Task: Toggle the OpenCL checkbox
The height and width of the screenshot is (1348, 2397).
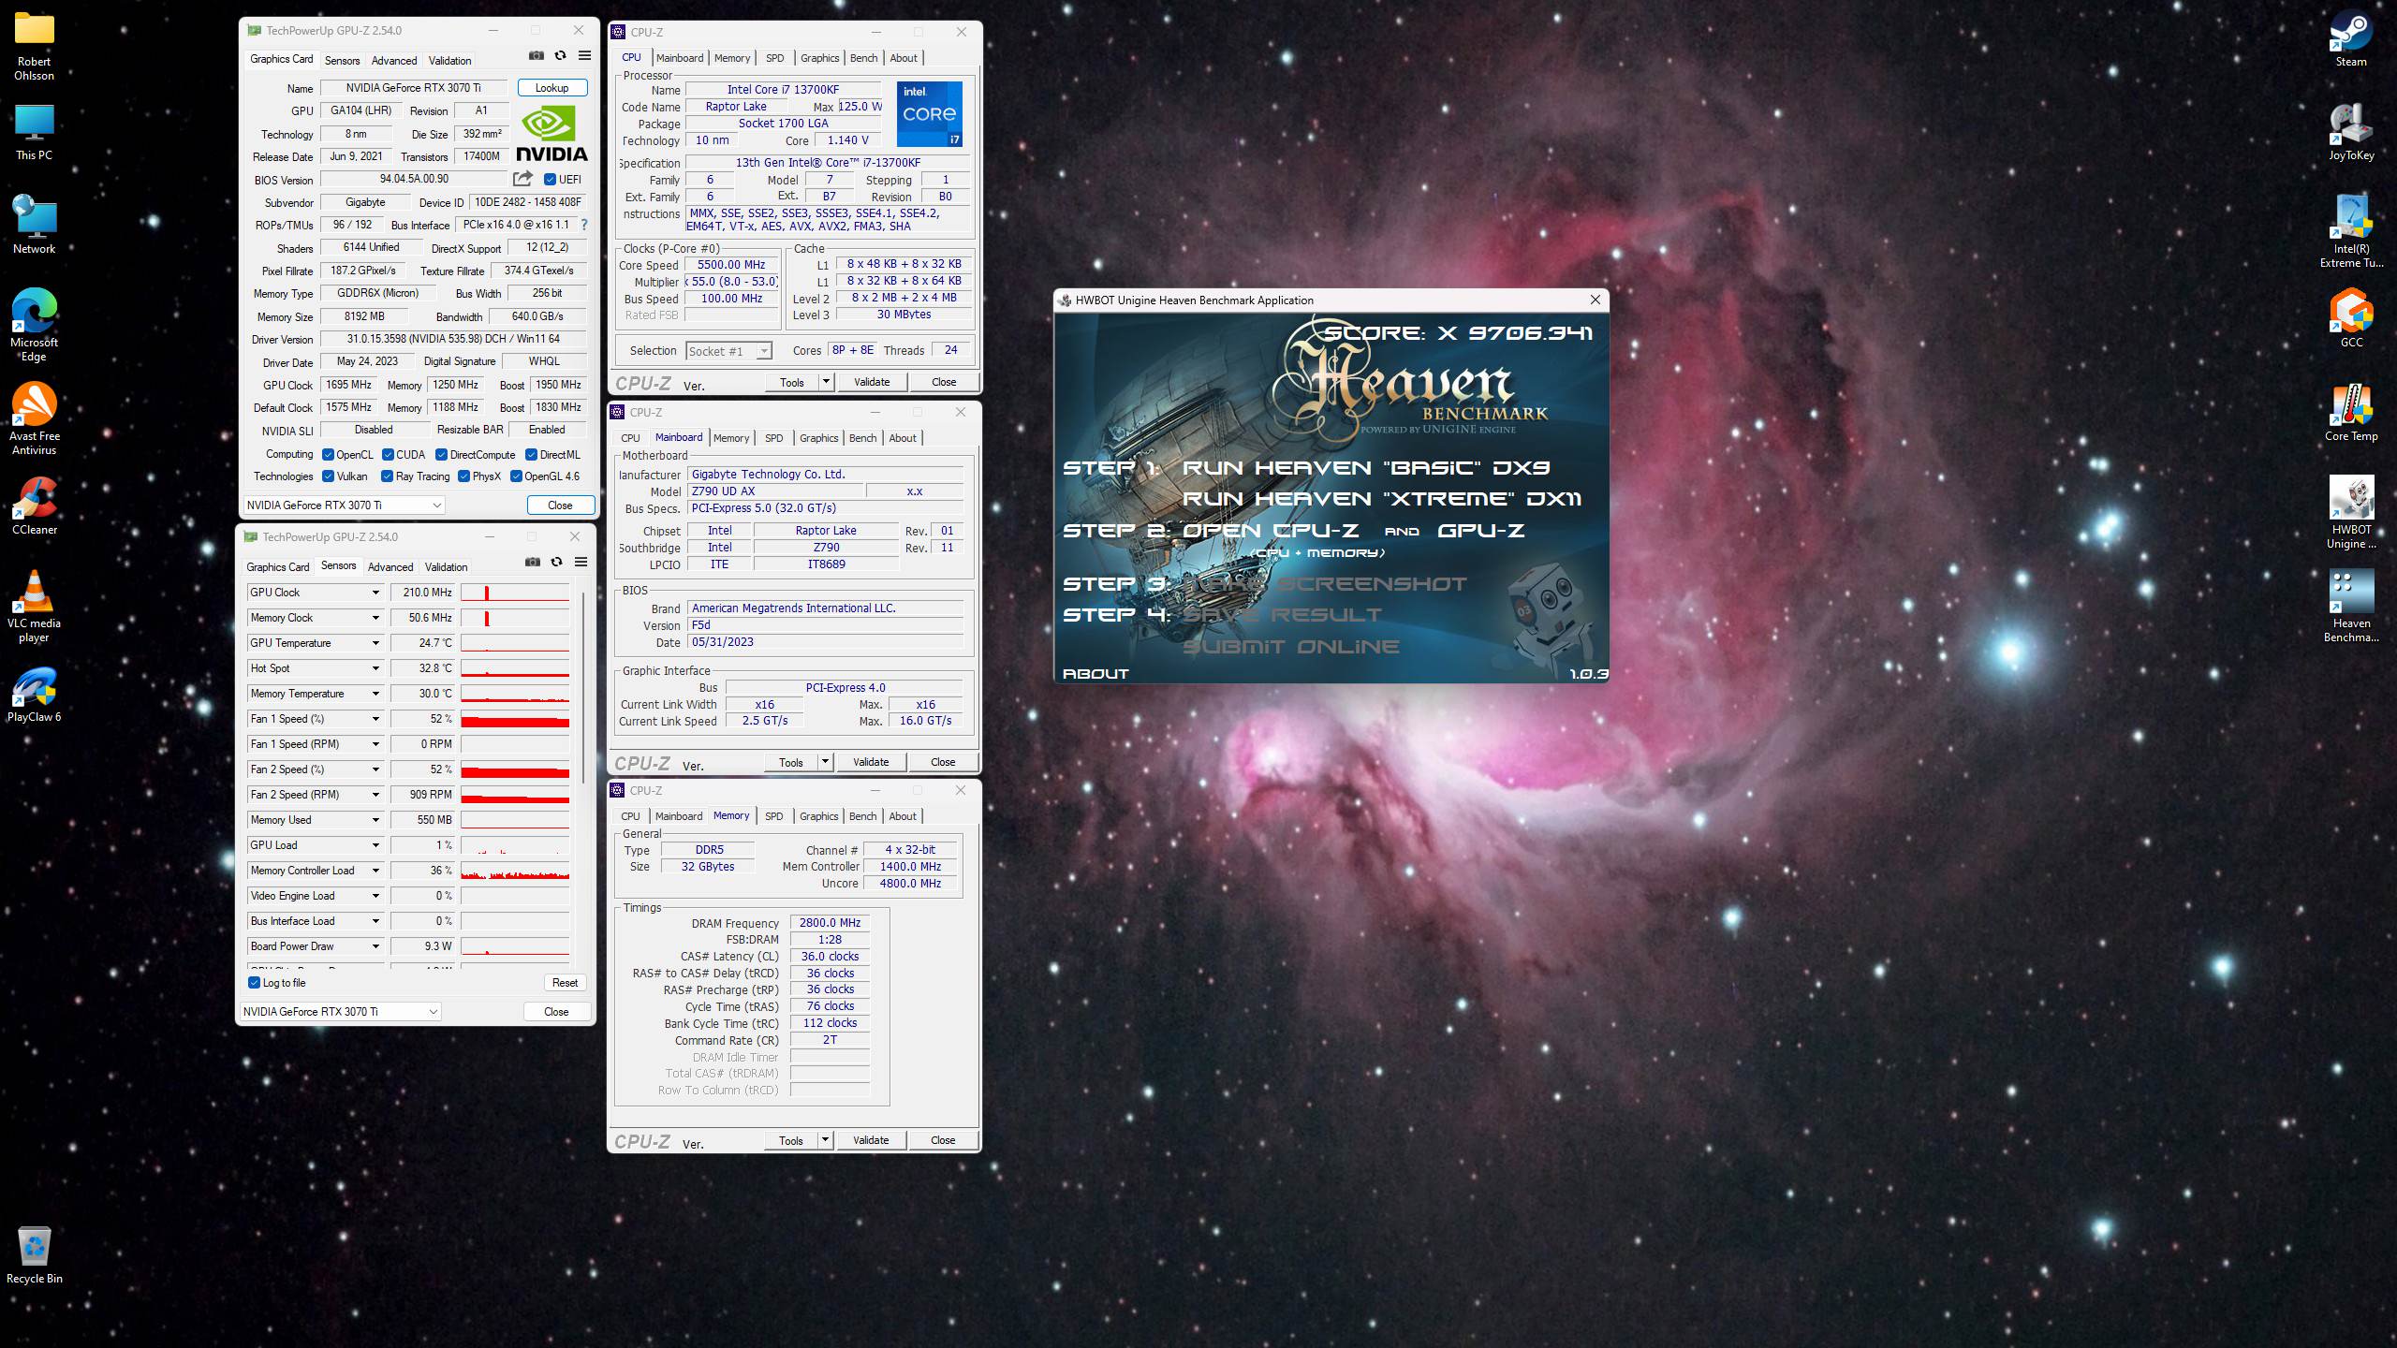Action: (x=328, y=455)
